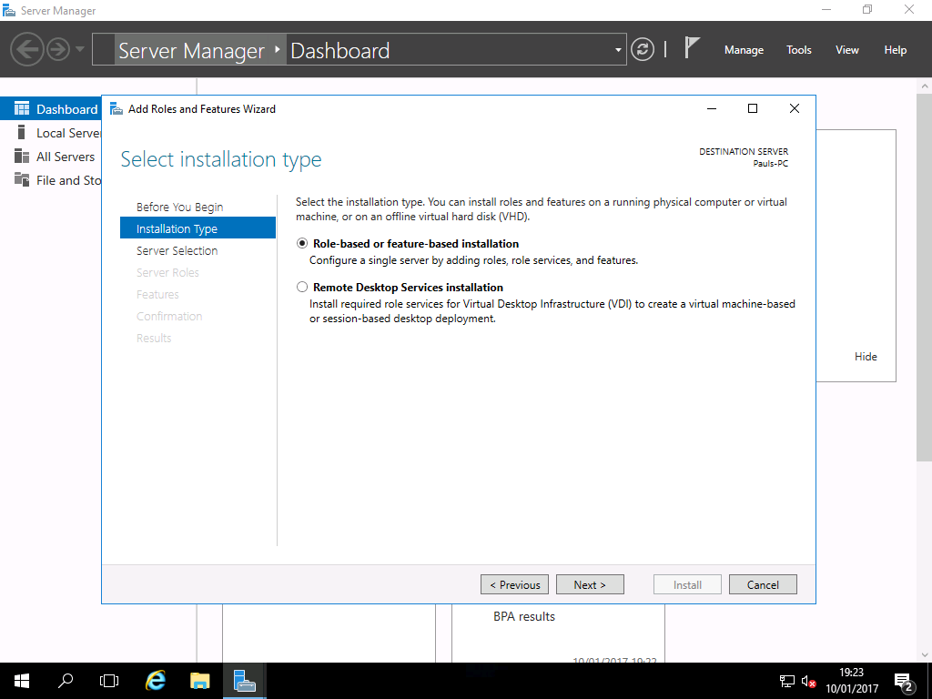Click the Dashboard grid icon in sidebar
The height and width of the screenshot is (699, 932).
tap(22, 108)
